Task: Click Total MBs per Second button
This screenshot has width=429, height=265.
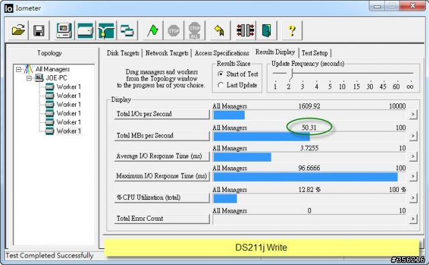Action: coord(162,136)
